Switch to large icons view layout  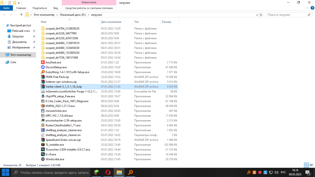click(312, 165)
